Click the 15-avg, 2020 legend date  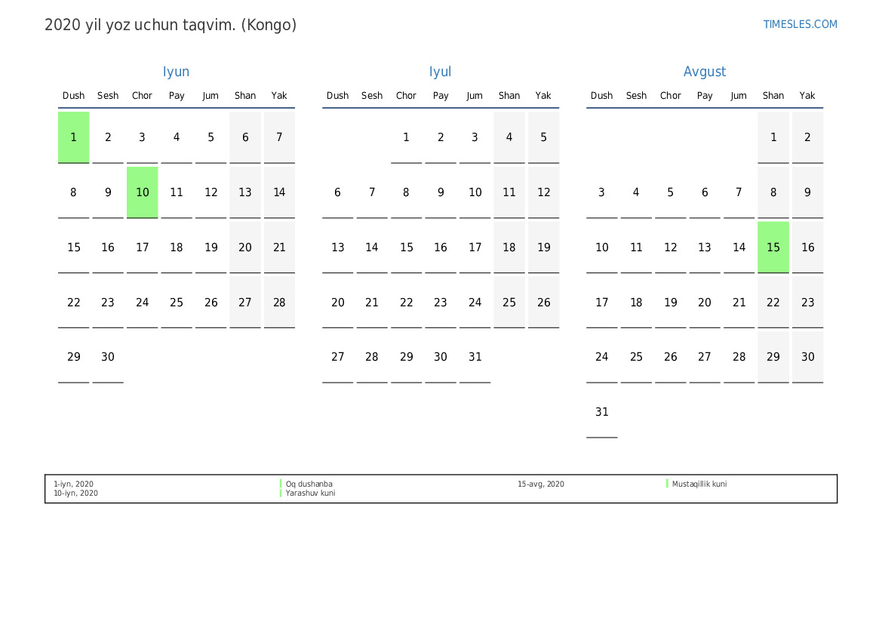pos(540,484)
